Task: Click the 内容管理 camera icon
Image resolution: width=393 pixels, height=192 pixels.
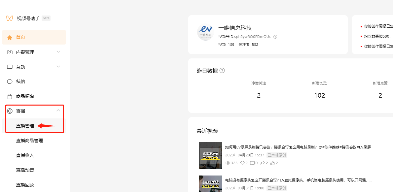Action: (10, 52)
